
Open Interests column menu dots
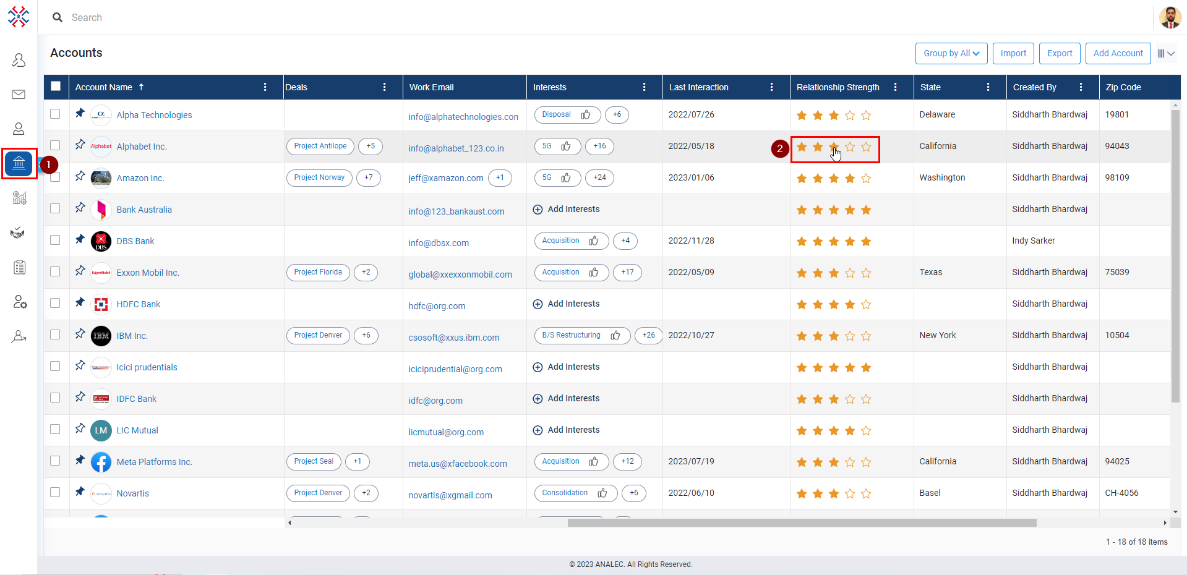pos(644,87)
